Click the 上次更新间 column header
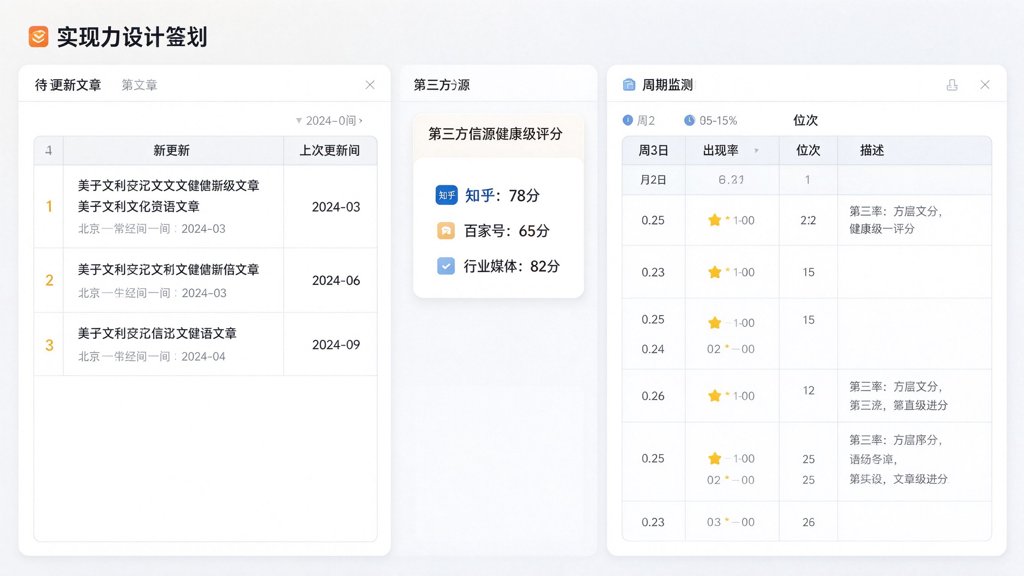Image resolution: width=1024 pixels, height=576 pixels. tap(330, 150)
